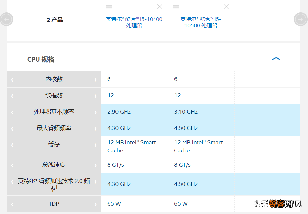Image resolution: width=308 pixels, height=214 pixels.
Task: Click the right arrow on 总线速度 row
Action: (95, 165)
